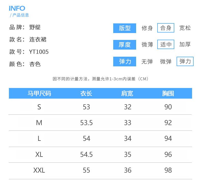Select the 无弹 elasticity option
Screen dimensions: 201x180
click(x=147, y=62)
